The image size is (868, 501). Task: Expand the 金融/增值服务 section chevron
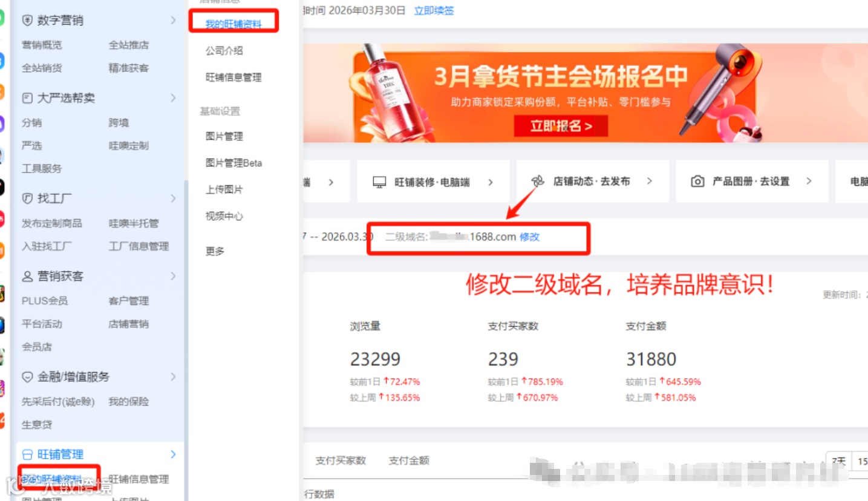click(173, 377)
